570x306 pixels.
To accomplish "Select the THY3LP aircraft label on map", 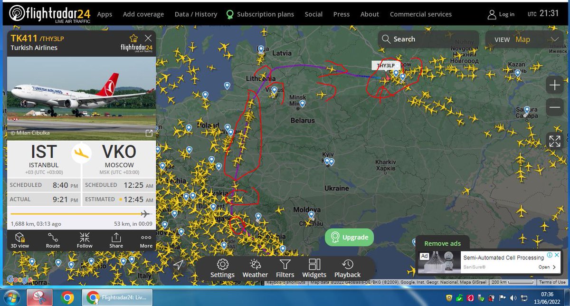I will tap(386, 66).
